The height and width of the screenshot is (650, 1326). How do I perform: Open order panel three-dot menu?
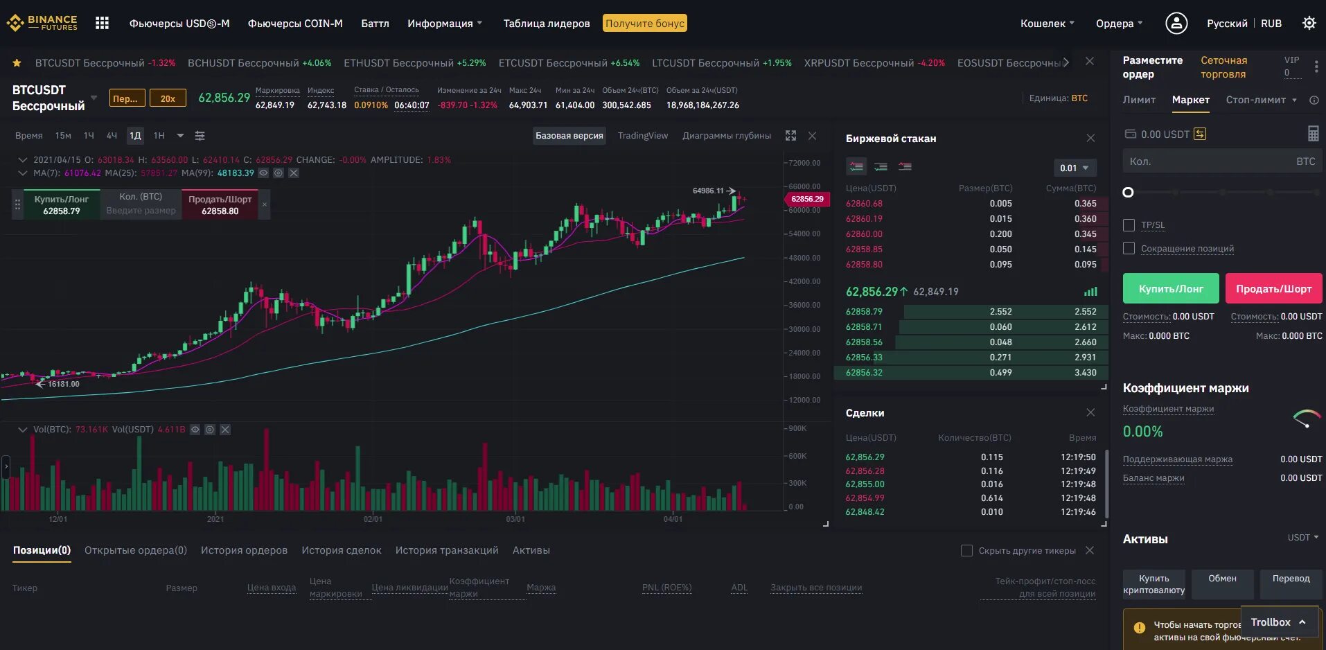click(x=1316, y=67)
